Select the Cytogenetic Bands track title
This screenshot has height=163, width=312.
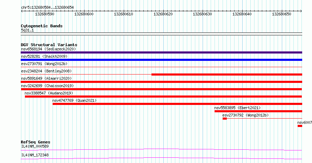tap(42, 26)
